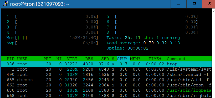215x98 pixels.
Task: Click the 0:03.09 TIME+ value
Action: coord(155,69)
